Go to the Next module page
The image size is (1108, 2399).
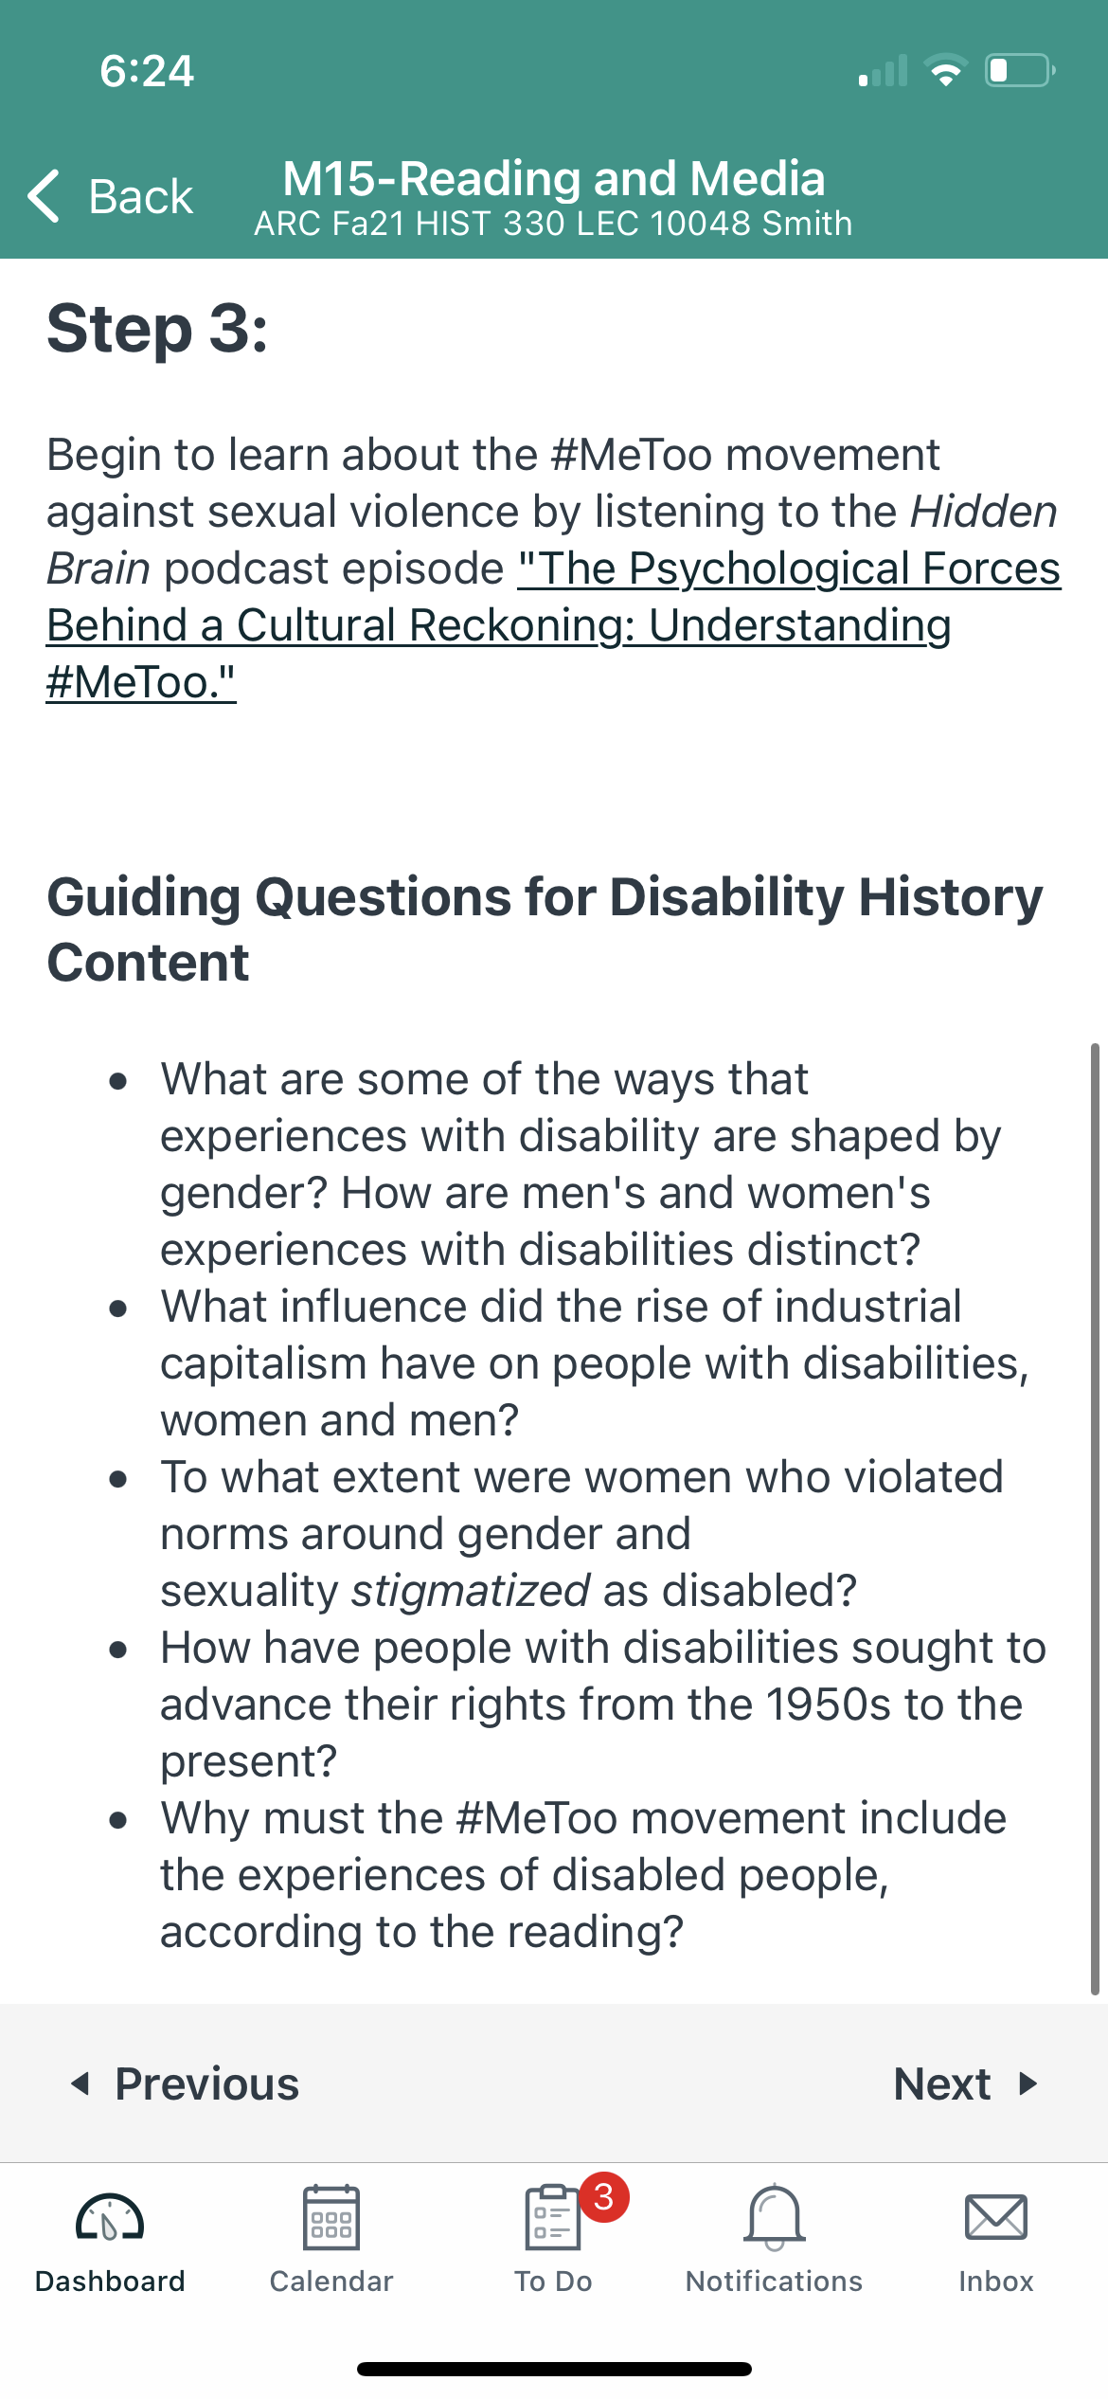[966, 2083]
